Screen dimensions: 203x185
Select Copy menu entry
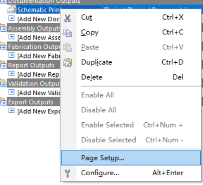tap(131, 33)
